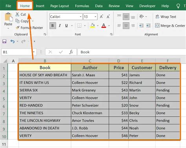Expand the Copy options arrow

pyautogui.click(x=33, y=21)
